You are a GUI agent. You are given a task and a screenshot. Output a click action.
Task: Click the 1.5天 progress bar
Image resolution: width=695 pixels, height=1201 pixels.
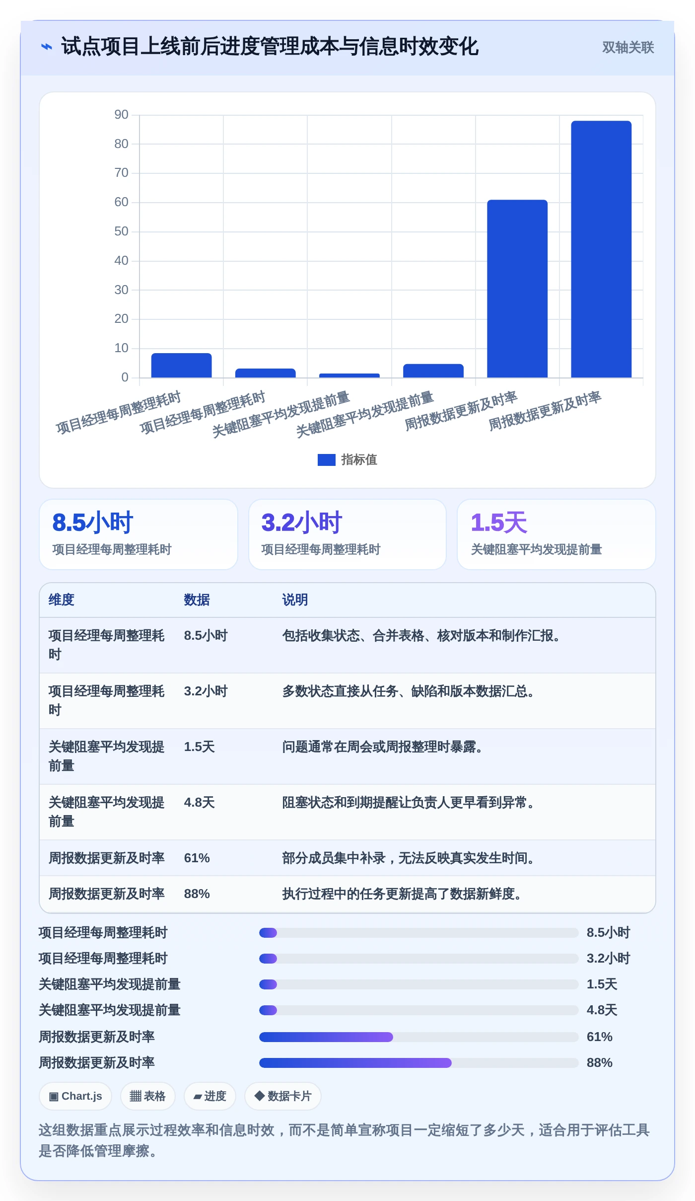click(x=418, y=984)
